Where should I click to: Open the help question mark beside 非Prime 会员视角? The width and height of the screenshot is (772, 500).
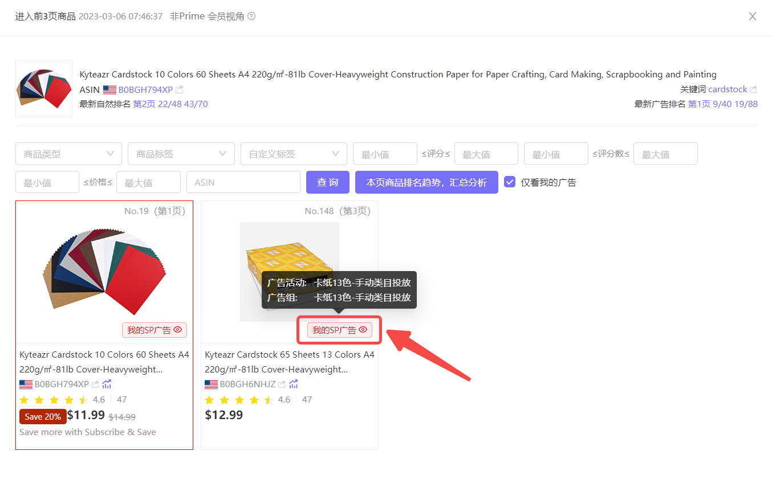pyautogui.click(x=251, y=16)
